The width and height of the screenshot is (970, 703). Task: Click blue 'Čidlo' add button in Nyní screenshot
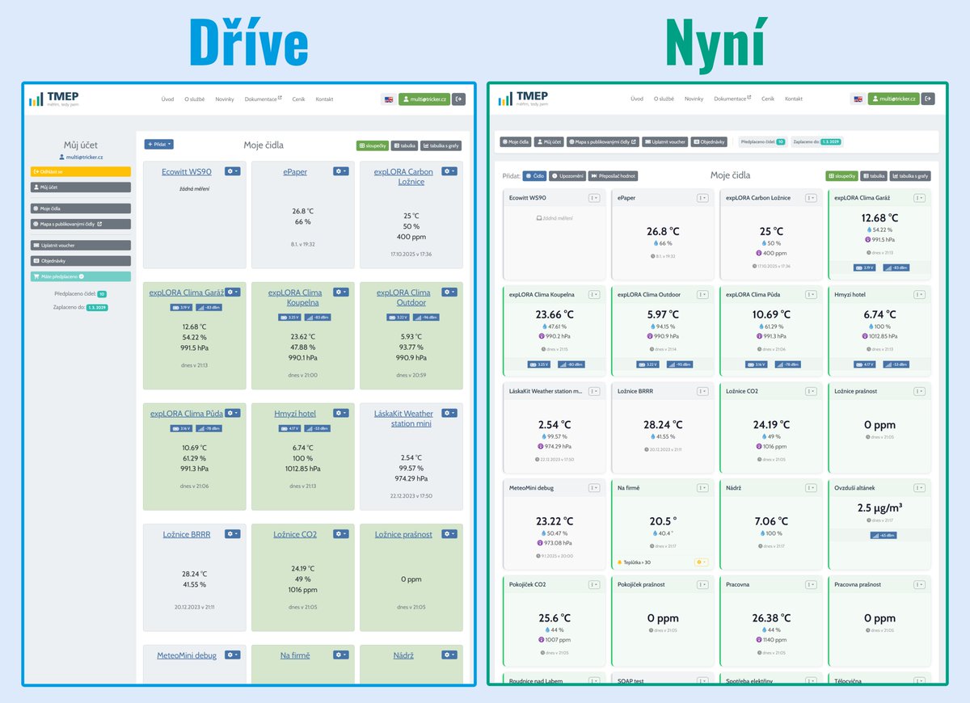[x=534, y=175]
